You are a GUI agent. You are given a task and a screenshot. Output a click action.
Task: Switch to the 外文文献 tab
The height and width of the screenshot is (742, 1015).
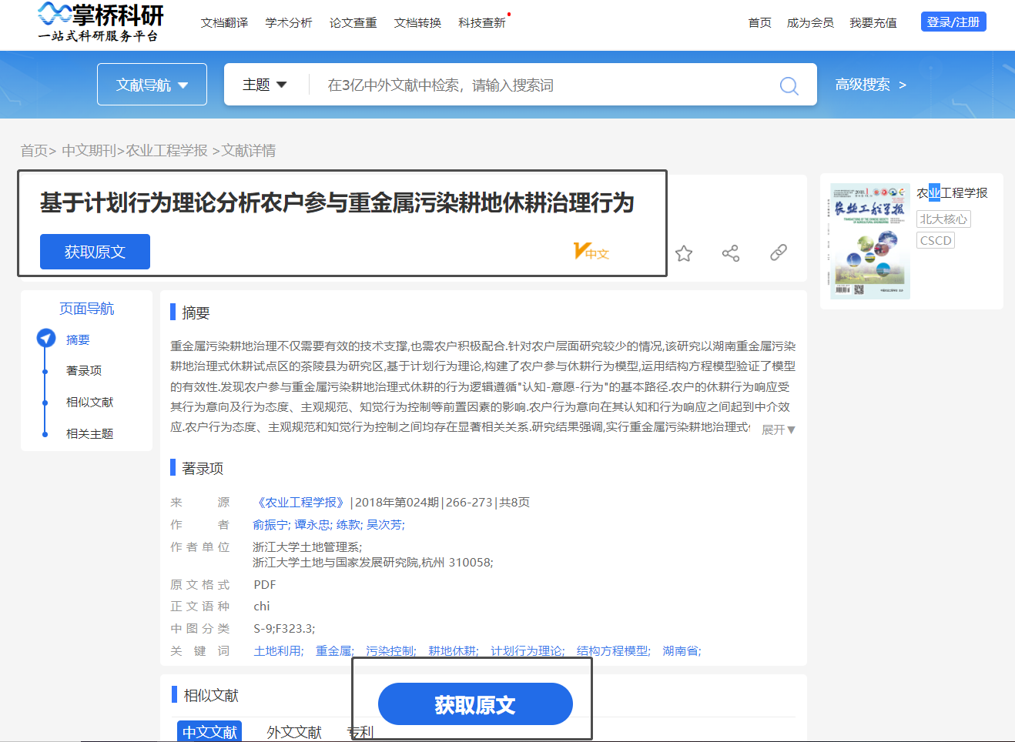pos(293,732)
